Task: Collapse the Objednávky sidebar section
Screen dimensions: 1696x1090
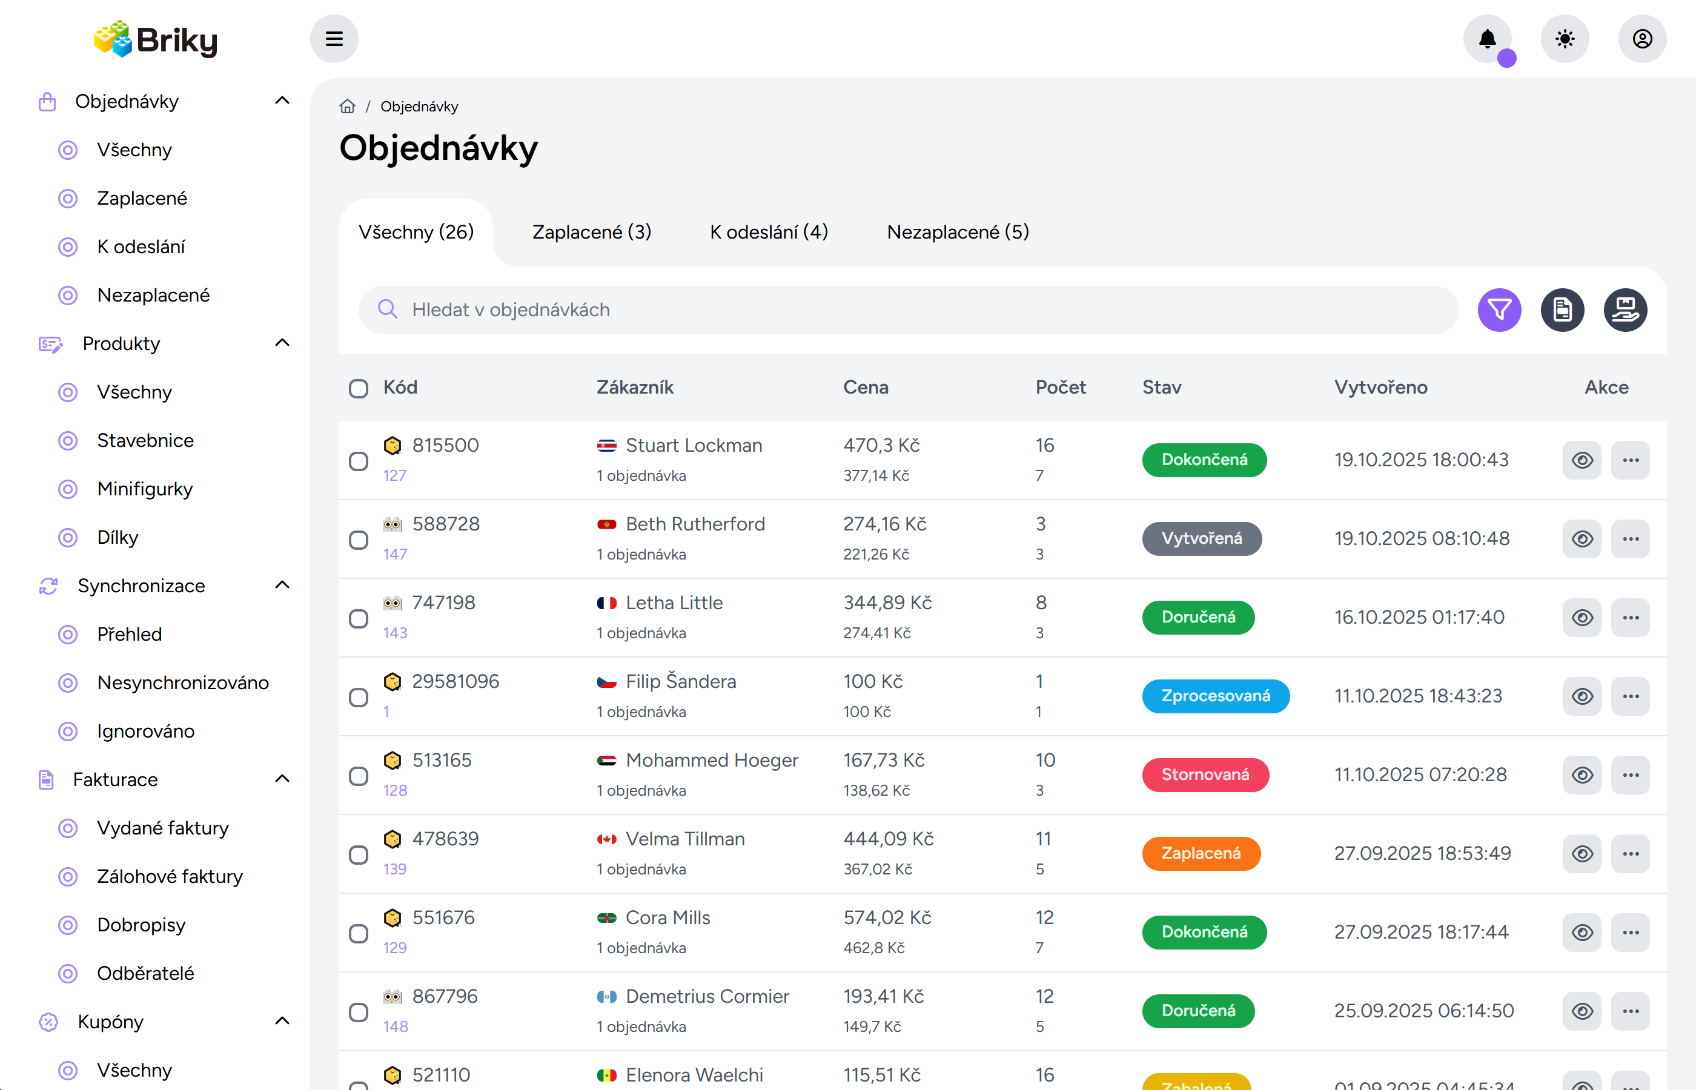Action: 282,101
